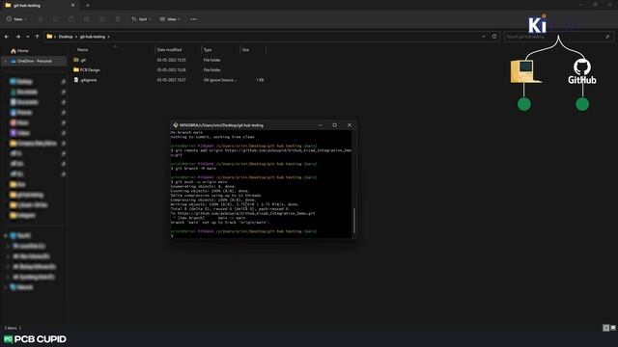Image resolution: width=618 pixels, height=347 pixels.
Task: Open the New item menu
Action: pos(16,19)
